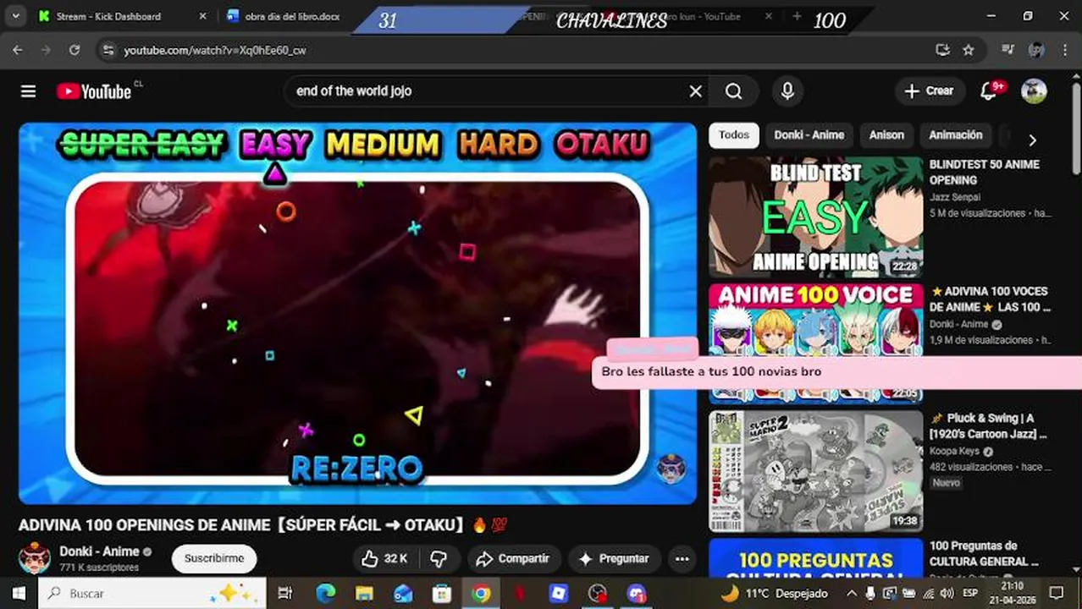Open the Donki - Anime channel name link
The width and height of the screenshot is (1082, 609).
click(99, 551)
